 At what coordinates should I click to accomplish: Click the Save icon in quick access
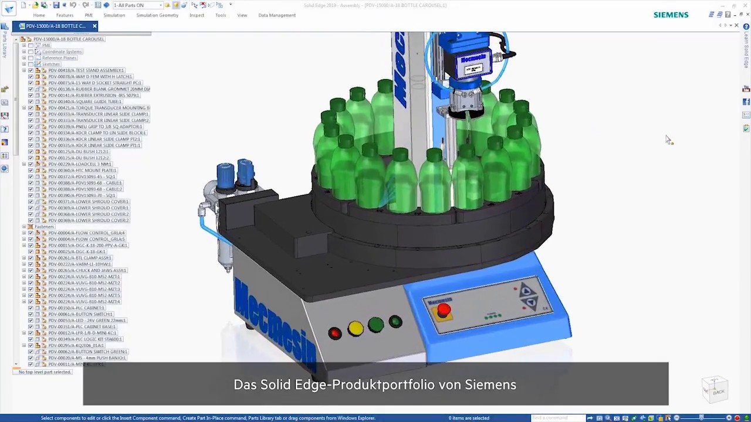pyautogui.click(x=56, y=5)
